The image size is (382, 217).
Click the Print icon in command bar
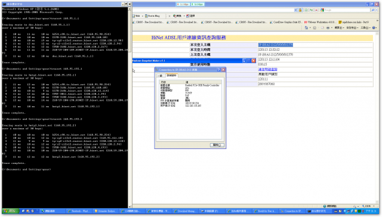point(328,28)
